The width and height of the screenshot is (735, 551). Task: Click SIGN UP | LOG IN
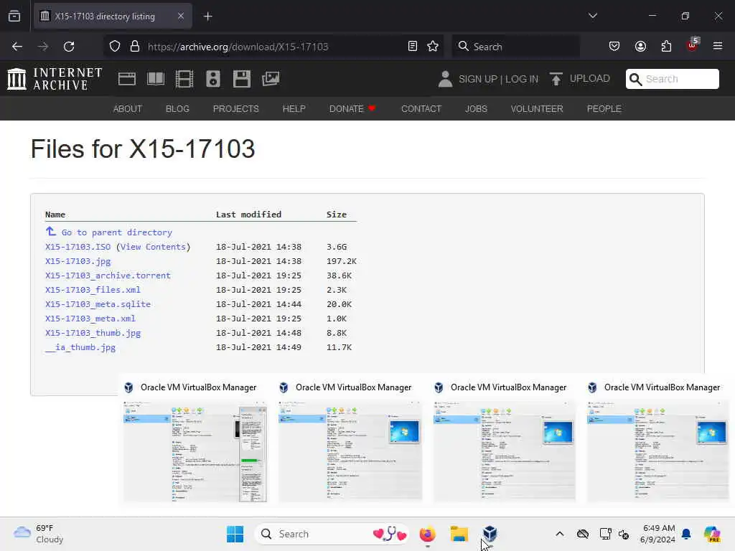[498, 79]
